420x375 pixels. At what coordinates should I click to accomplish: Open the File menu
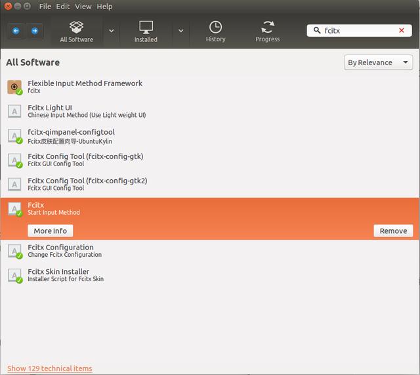[45, 7]
